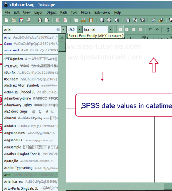
Task: Open the File menu
Action: [7, 13]
